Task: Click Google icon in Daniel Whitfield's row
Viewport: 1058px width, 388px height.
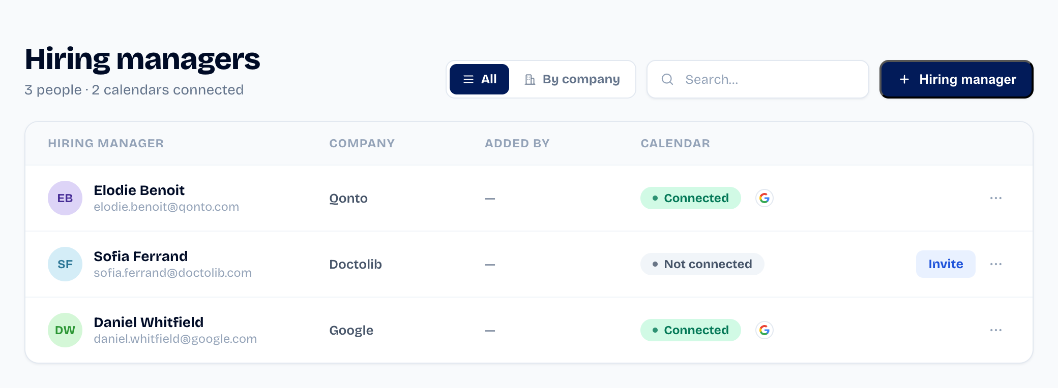Action: pos(764,330)
